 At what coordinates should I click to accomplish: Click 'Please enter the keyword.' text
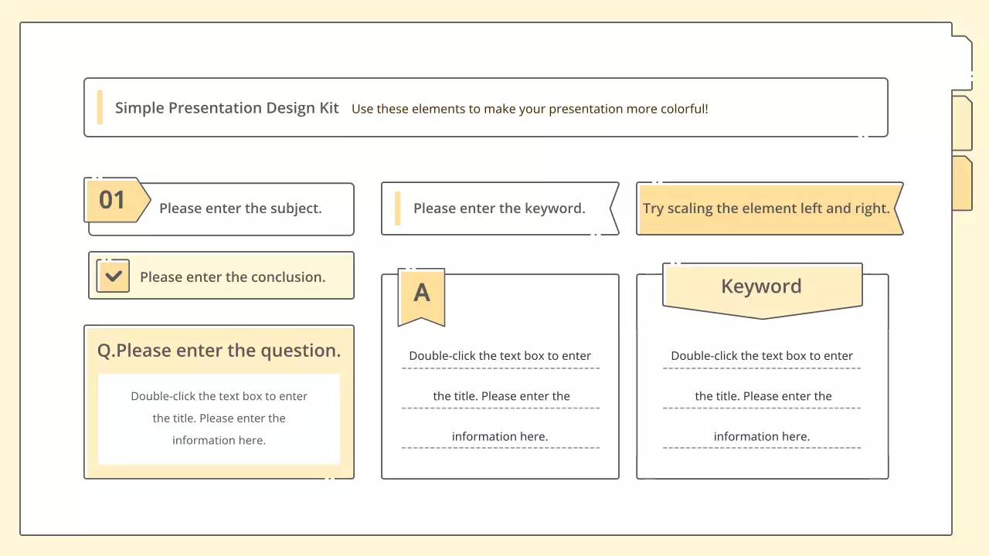pos(499,208)
